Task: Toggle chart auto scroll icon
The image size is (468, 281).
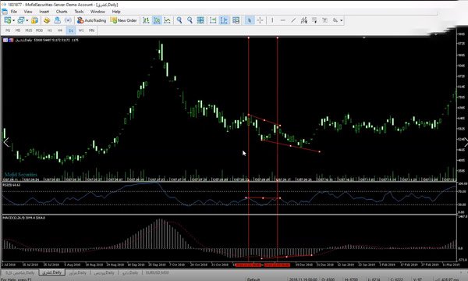Action: 213,20
